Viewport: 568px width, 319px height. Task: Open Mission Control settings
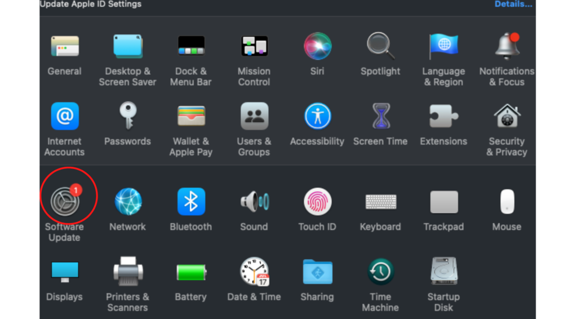tap(254, 46)
